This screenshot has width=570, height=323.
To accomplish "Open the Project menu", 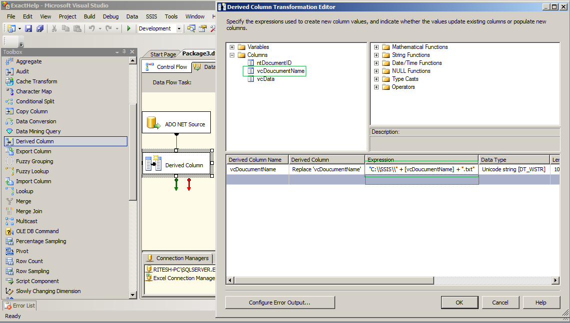I will tap(67, 16).
